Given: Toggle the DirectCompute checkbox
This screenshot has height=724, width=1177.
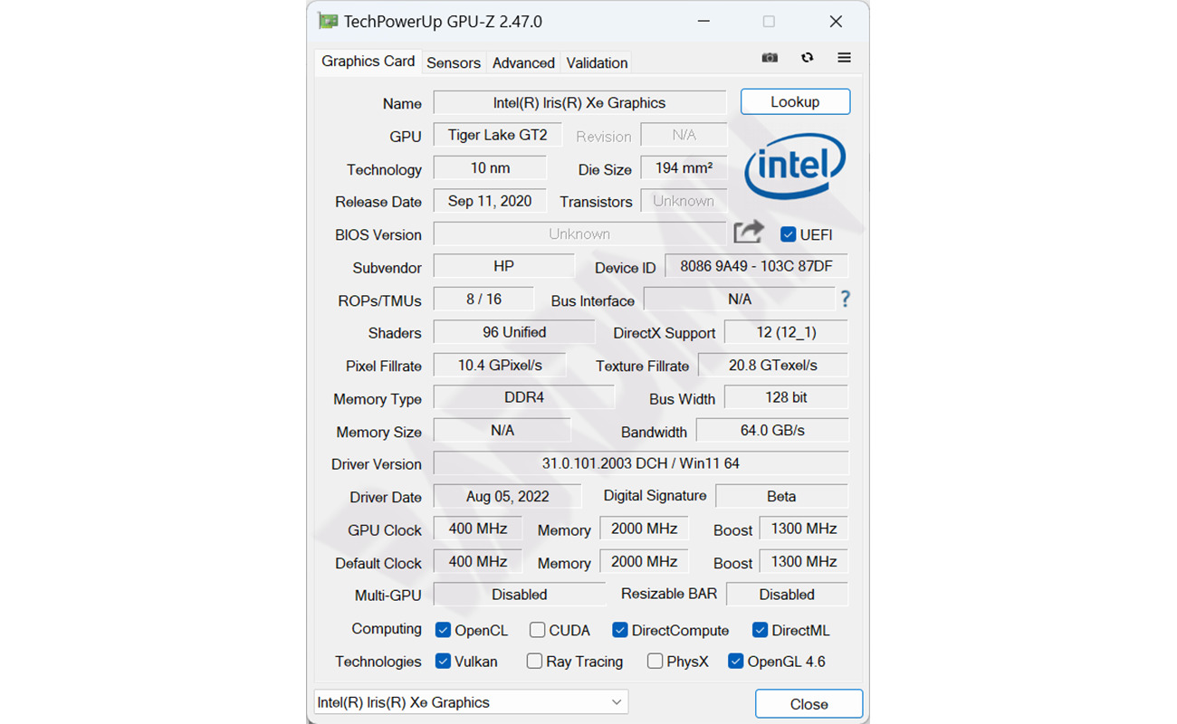Looking at the screenshot, I should pos(620,630).
